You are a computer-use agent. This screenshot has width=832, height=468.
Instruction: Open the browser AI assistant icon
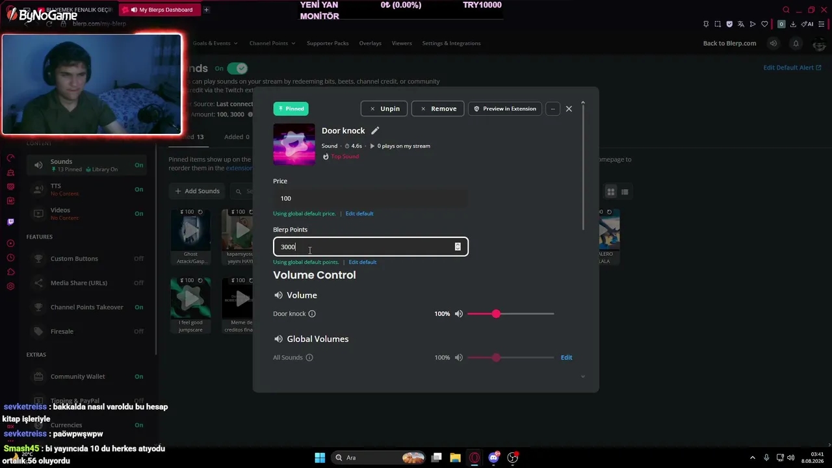click(807, 24)
